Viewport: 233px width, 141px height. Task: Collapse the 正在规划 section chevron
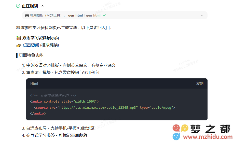tap(43, 6)
